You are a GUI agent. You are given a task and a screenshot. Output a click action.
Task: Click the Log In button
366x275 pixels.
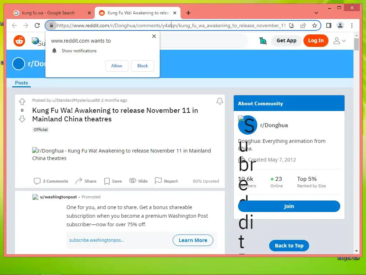pos(316,41)
